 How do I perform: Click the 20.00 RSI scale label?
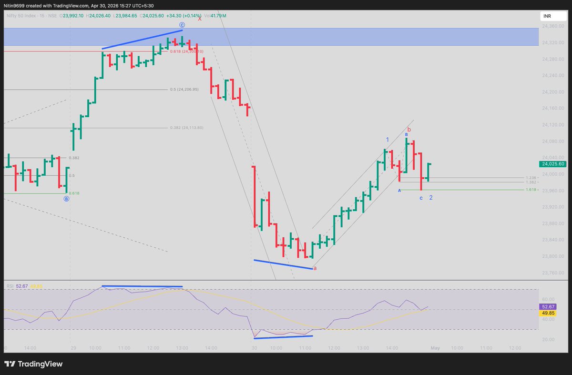tap(548, 339)
